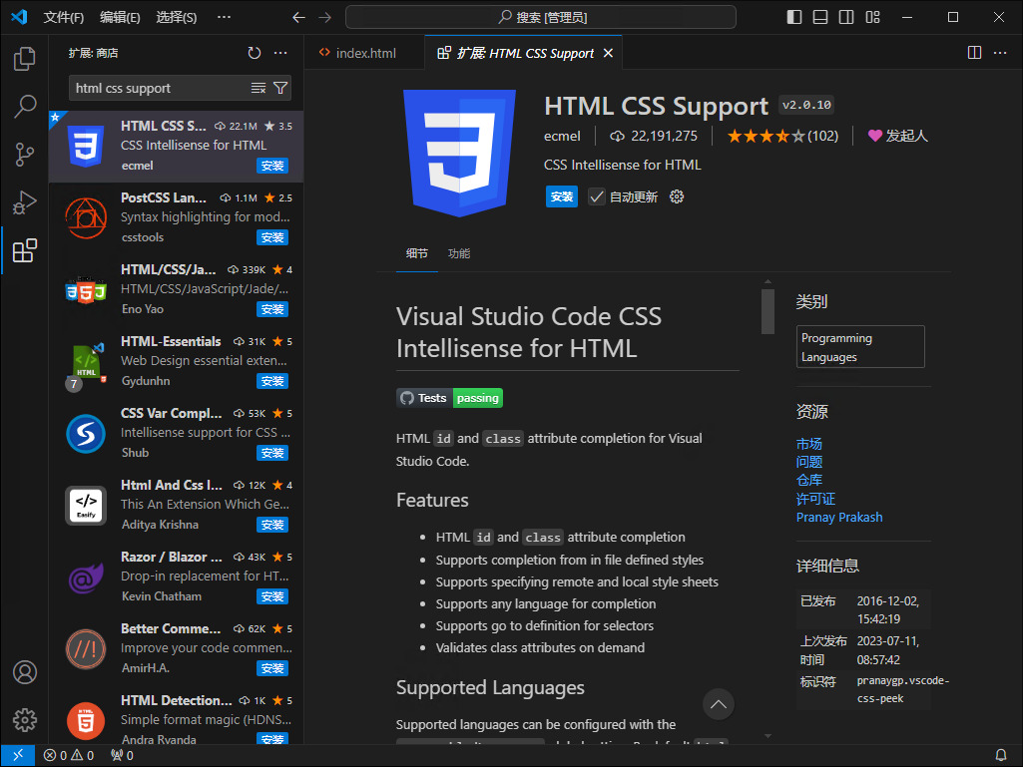Click the split editor icon
Image resolution: width=1023 pixels, height=767 pixels.
(973, 52)
